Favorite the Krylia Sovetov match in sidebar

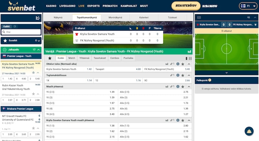click(x=33, y=73)
